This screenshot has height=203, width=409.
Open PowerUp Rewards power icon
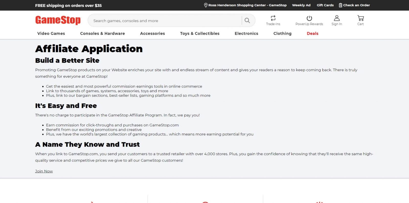point(309,18)
